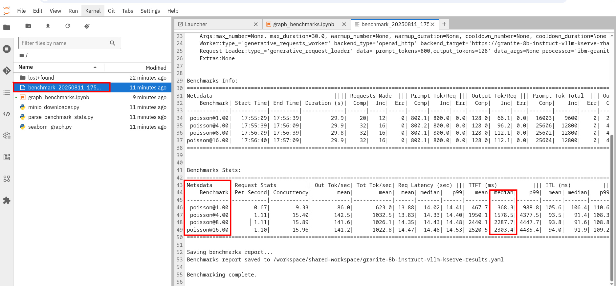Toggle the File Browser sidebar icon
The width and height of the screenshot is (616, 286).
coord(7,28)
